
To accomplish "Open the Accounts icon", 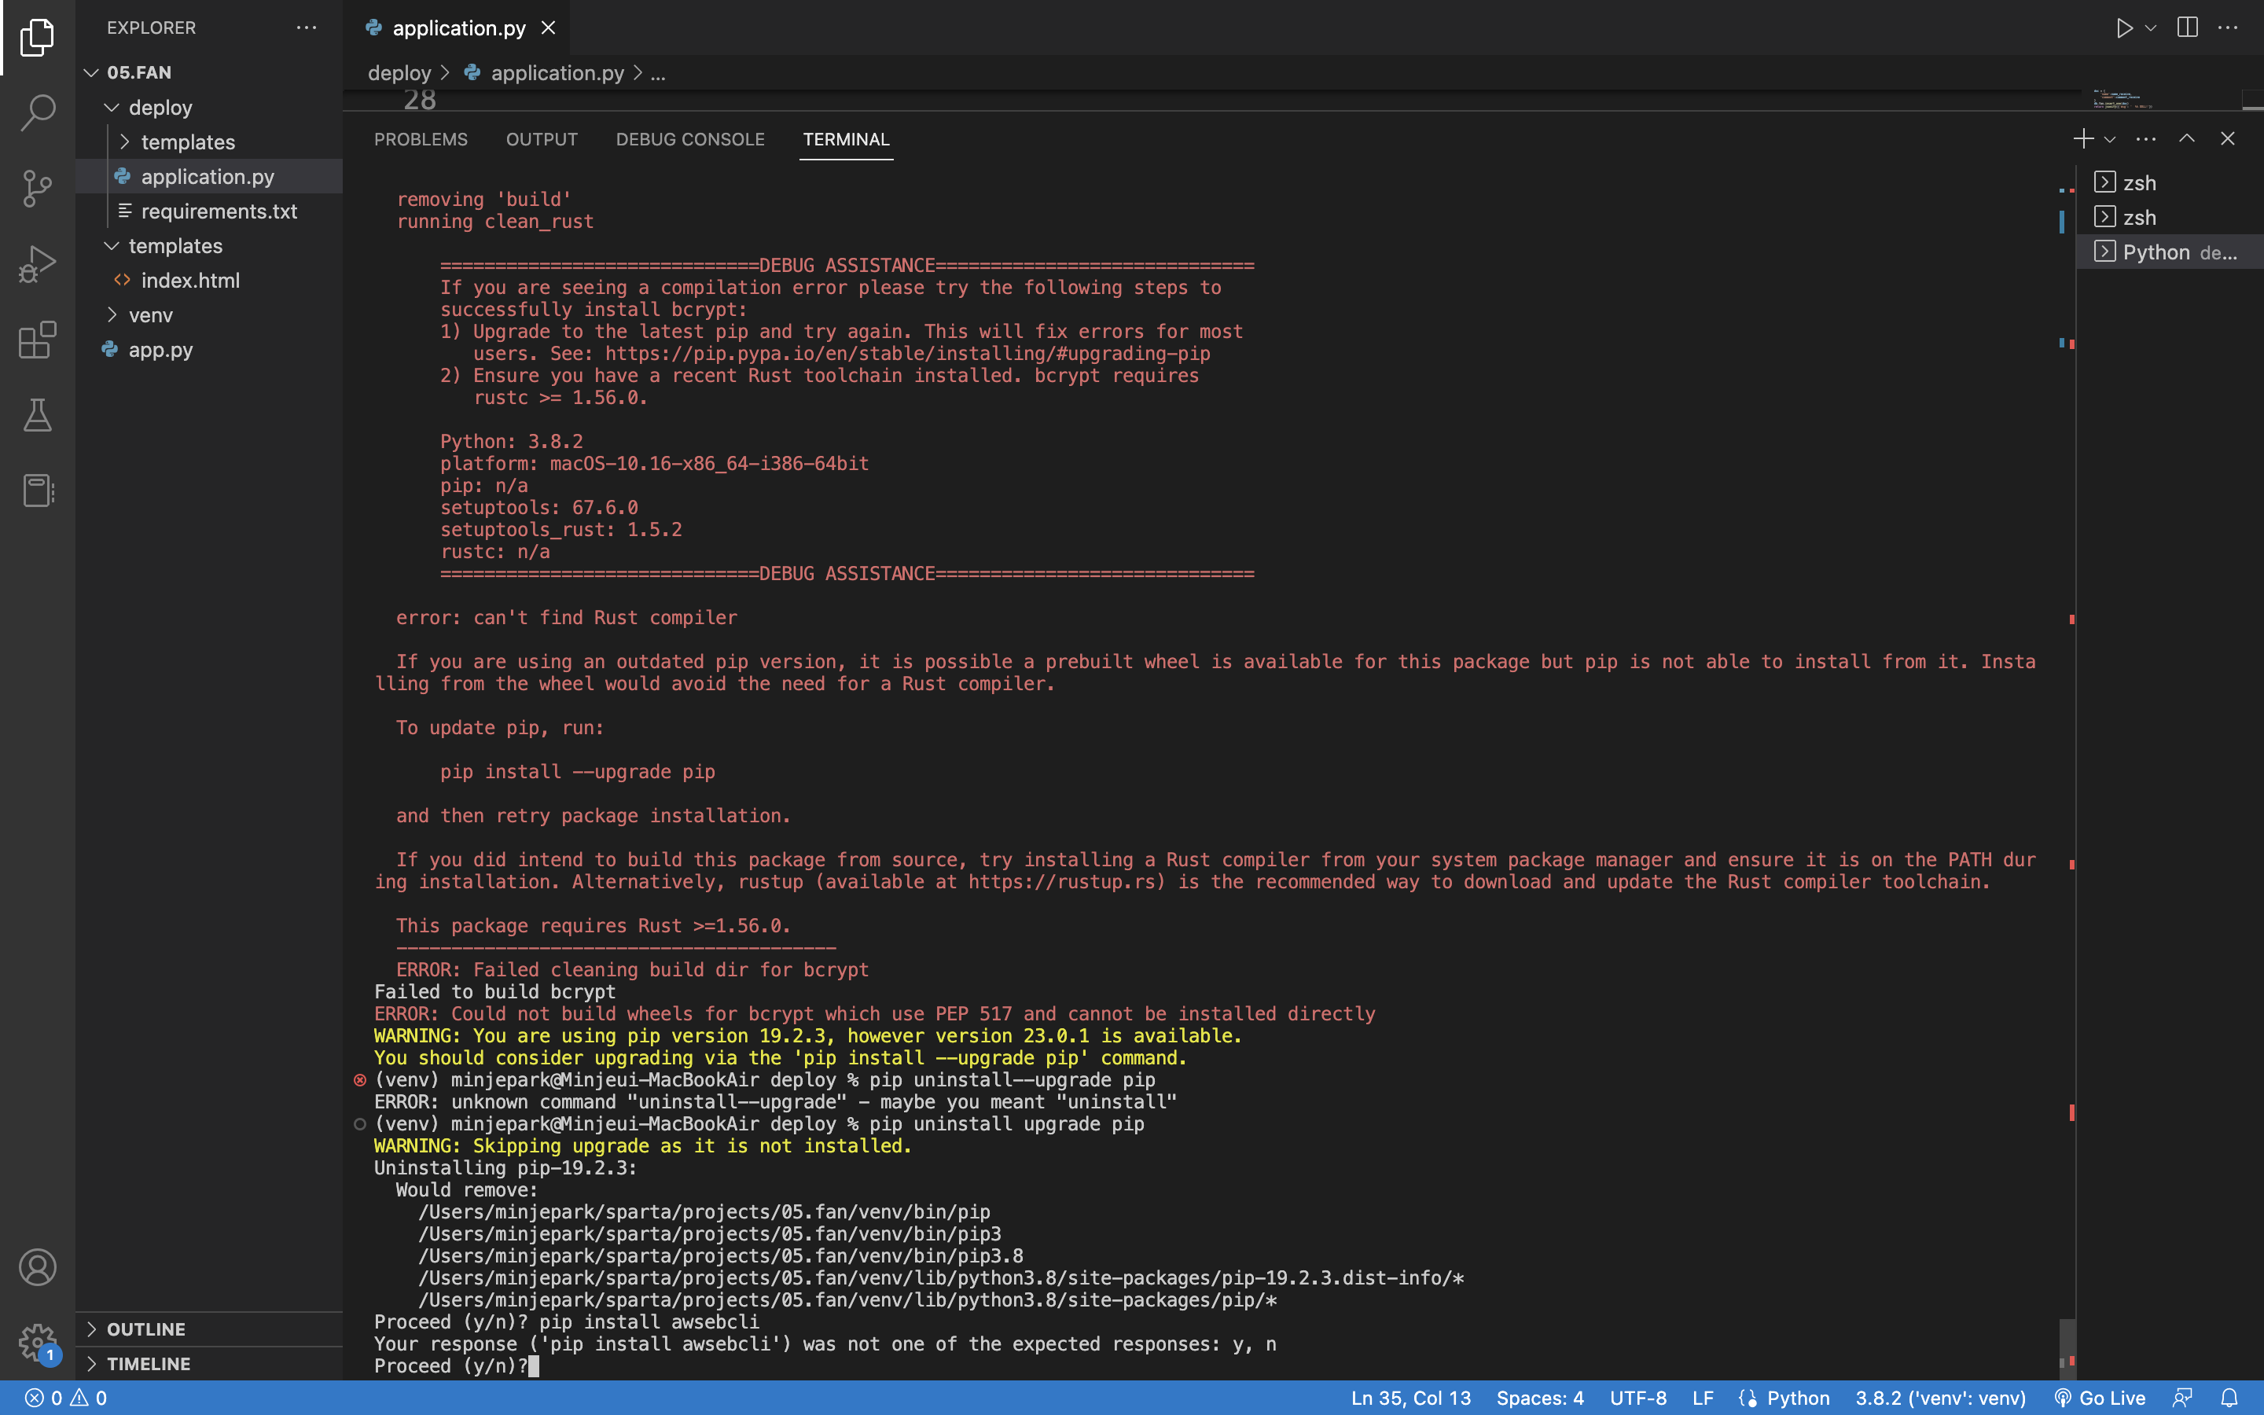I will coord(38,1267).
